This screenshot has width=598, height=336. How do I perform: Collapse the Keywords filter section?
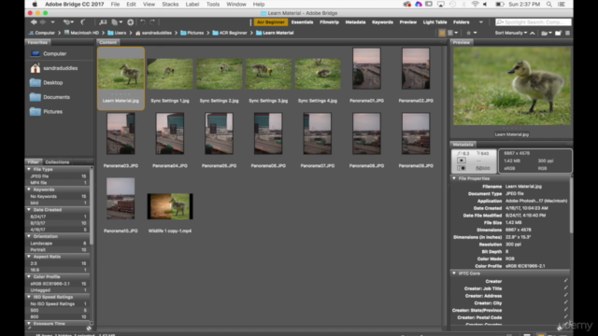(x=29, y=189)
